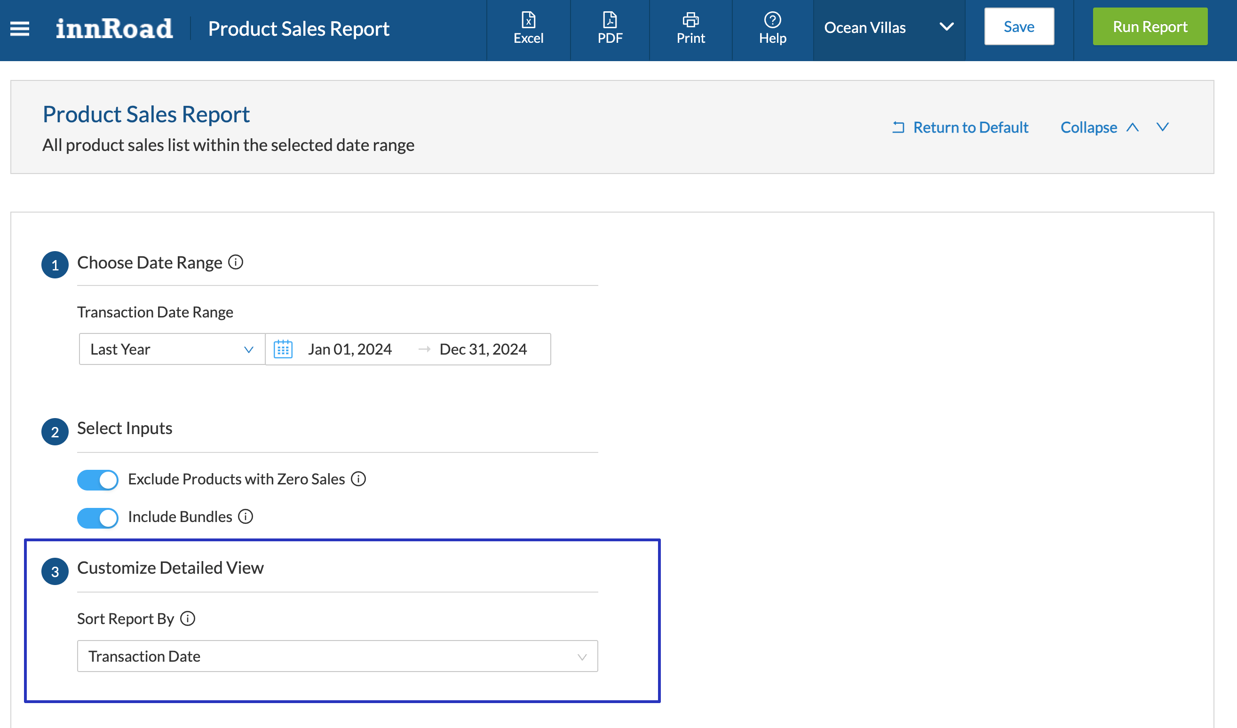This screenshot has height=728, width=1237.
Task: Export report as PDF
Action: [x=610, y=28]
